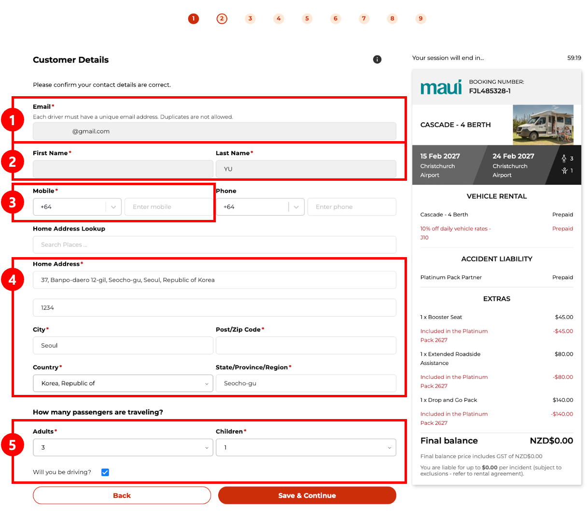
Task: Select step 9 circle in progress indicator
Action: point(420,19)
